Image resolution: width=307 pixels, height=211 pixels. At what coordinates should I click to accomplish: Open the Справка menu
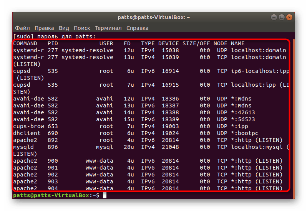(x=138, y=28)
